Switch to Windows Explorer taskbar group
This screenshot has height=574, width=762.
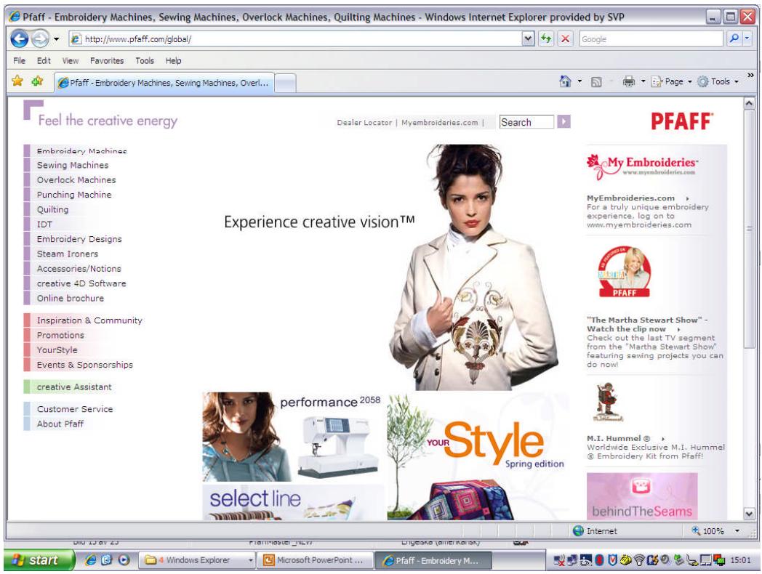click(x=198, y=560)
